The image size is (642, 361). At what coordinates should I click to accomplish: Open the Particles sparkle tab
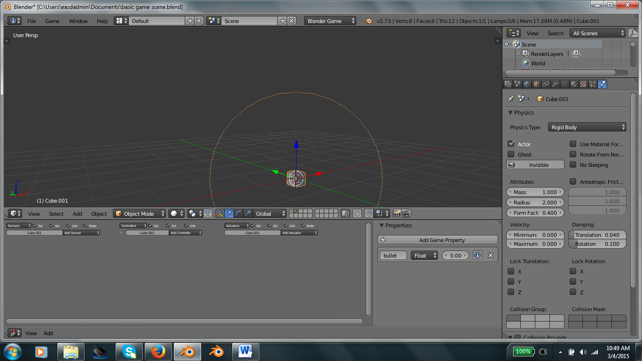click(593, 84)
